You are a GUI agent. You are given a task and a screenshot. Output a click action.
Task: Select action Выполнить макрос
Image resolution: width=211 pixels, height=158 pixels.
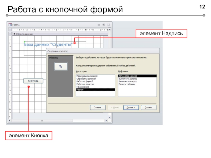point(137,81)
